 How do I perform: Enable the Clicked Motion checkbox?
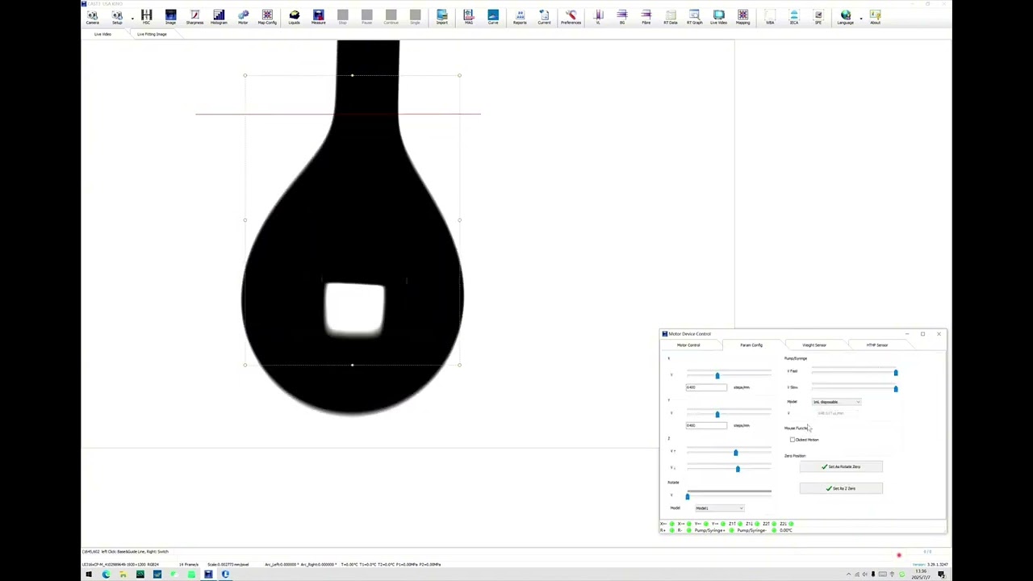[793, 440]
